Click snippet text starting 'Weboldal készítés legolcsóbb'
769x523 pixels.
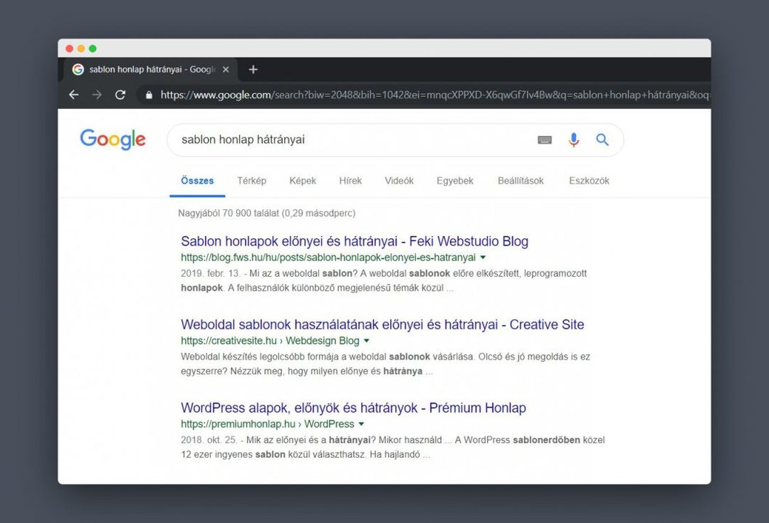[x=385, y=364]
